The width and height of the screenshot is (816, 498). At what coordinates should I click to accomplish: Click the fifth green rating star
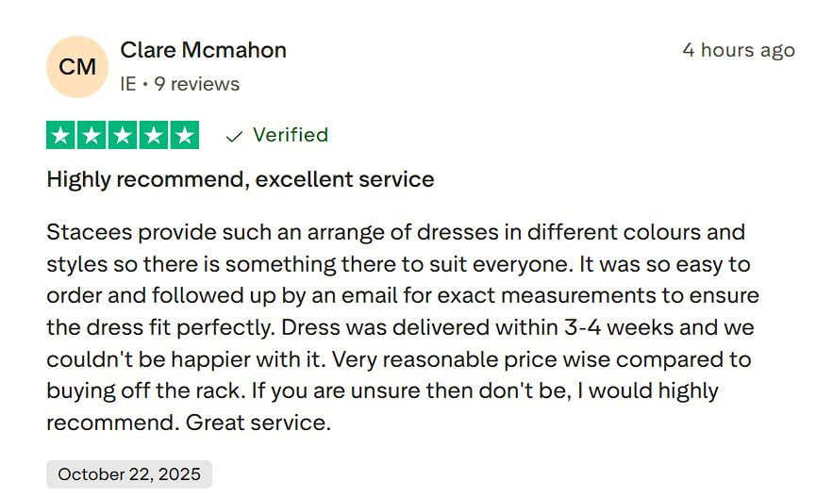184,136
